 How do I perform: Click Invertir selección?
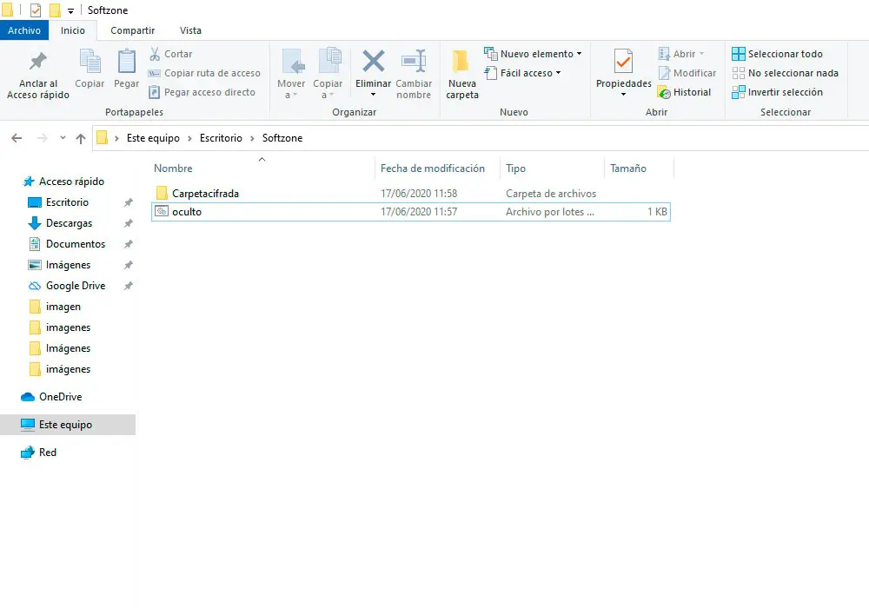point(777,92)
